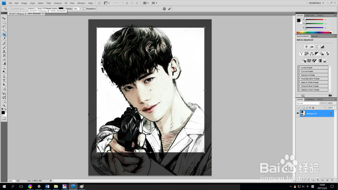Expand Hue/Saturation Presets list

point(299,79)
